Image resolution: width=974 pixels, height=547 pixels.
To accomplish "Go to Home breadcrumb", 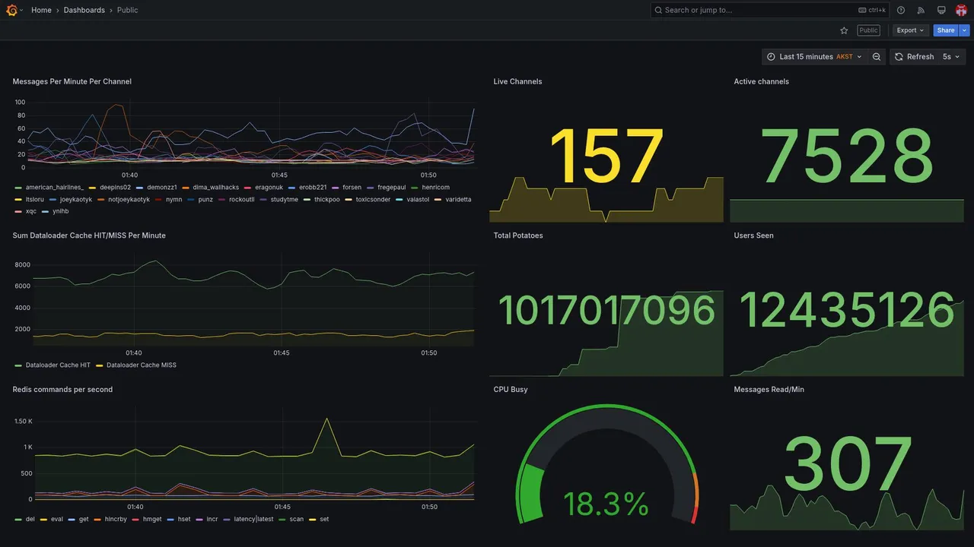I will [41, 10].
